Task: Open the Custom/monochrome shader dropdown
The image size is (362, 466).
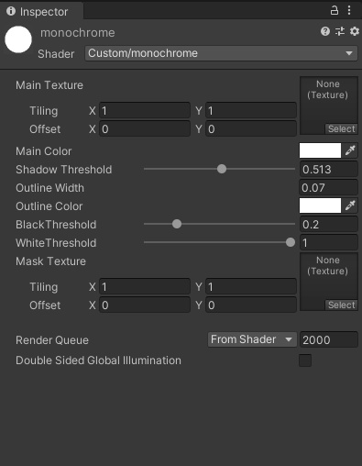Action: (221, 53)
